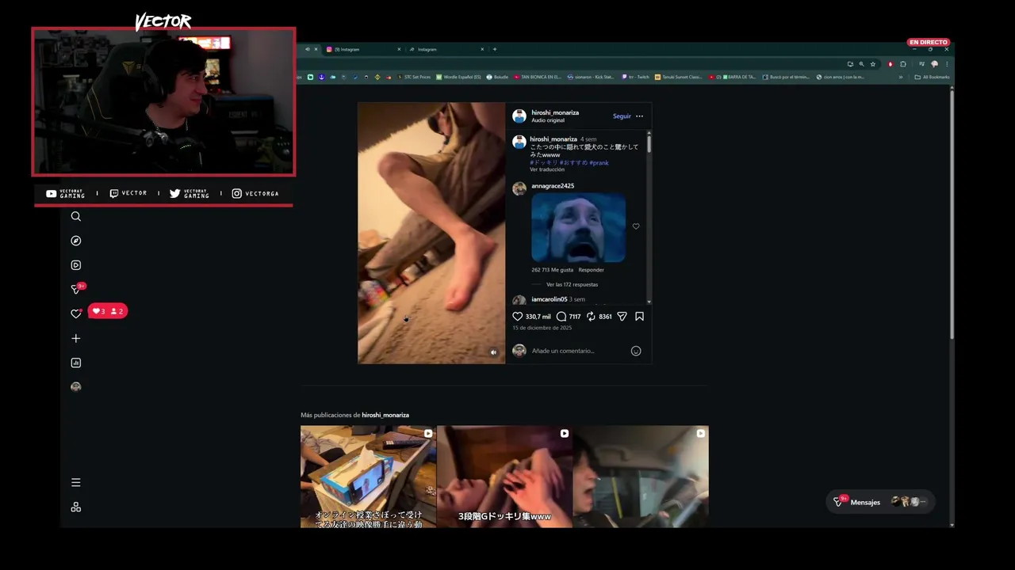Open Reels from the sidebar
Screen dimensions: 1015x570
[76, 265]
